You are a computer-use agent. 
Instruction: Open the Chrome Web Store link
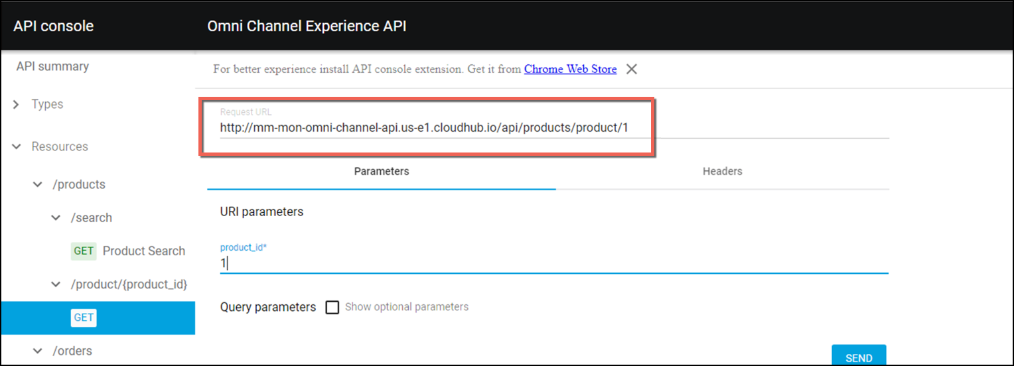click(x=570, y=69)
